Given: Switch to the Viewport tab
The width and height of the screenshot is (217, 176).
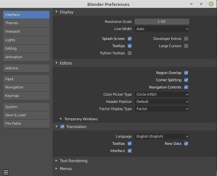Looking at the screenshot, I should click(x=26, y=32).
